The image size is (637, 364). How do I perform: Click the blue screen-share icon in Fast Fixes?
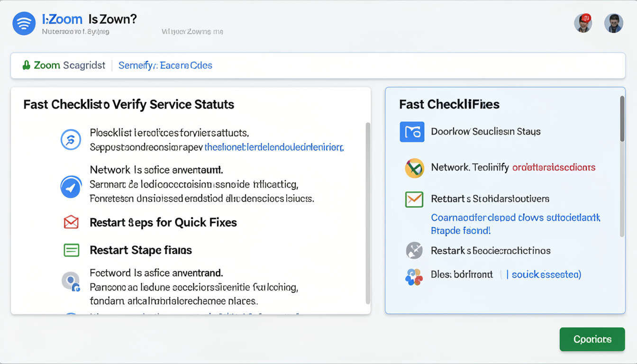(412, 132)
